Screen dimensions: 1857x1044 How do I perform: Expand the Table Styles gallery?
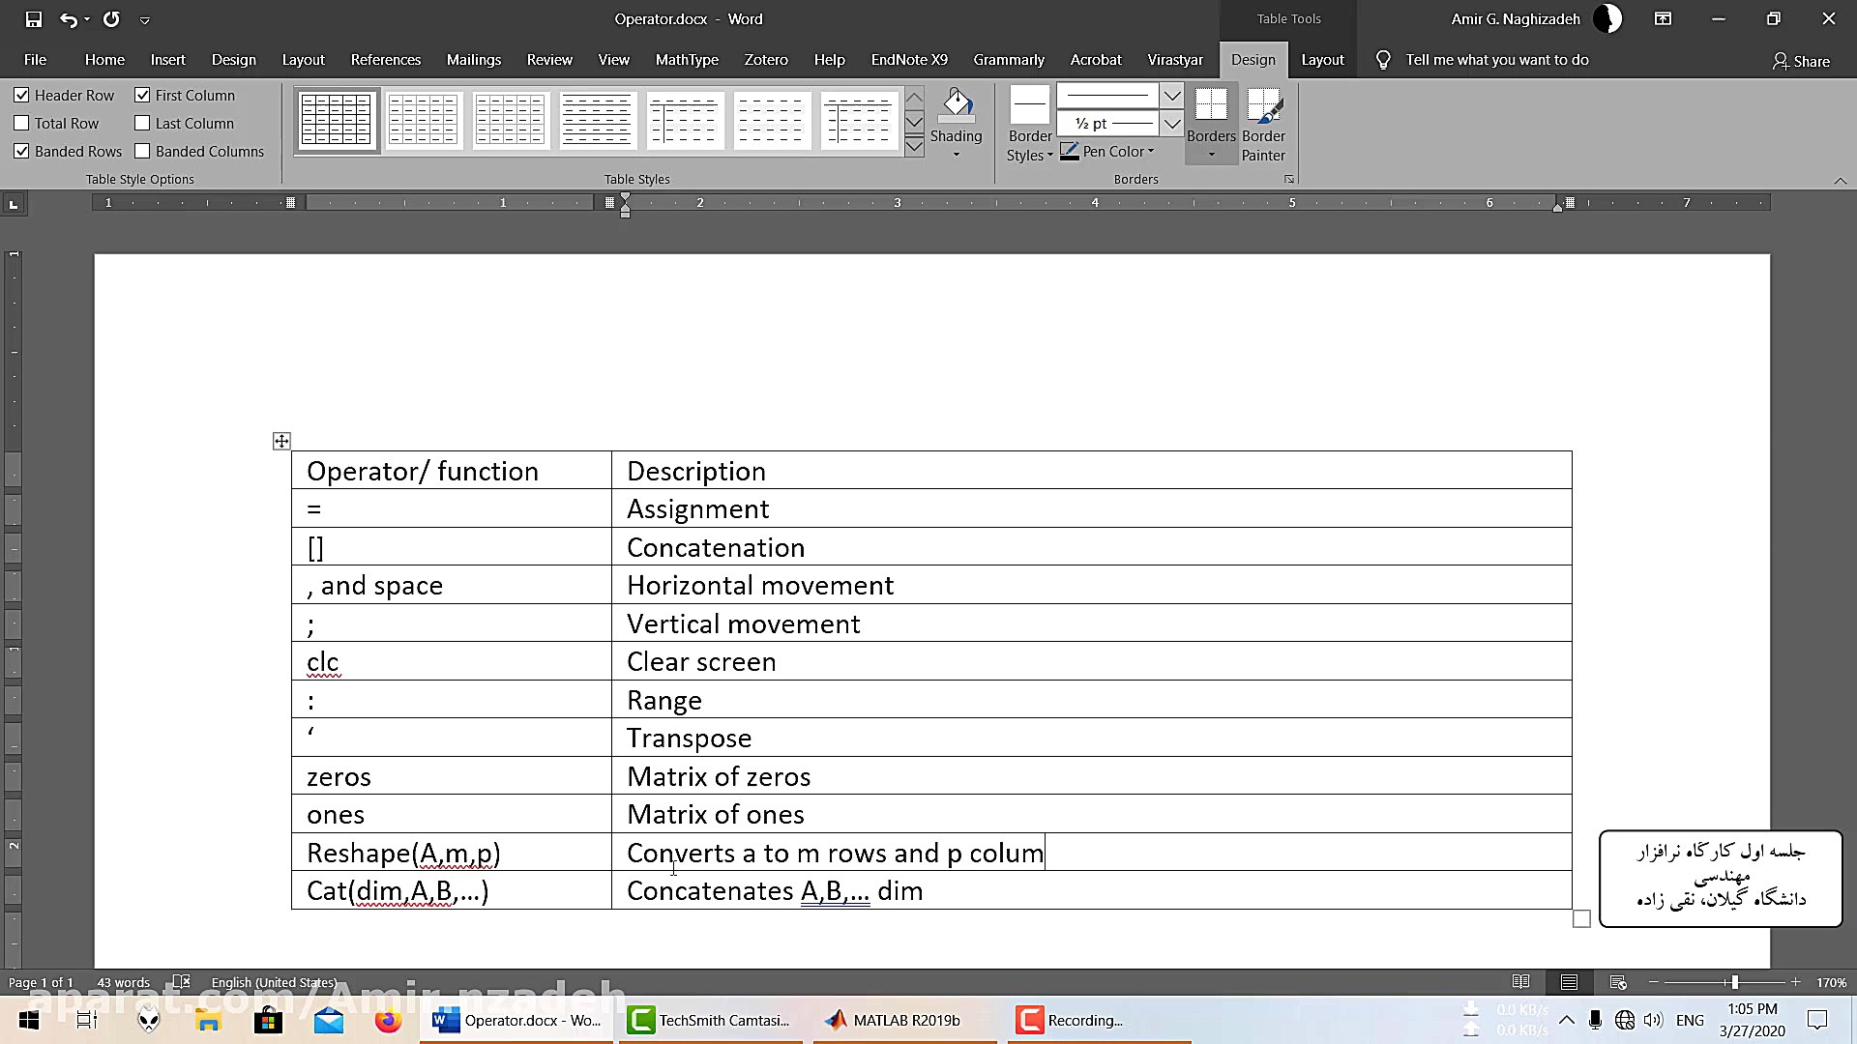(914, 147)
